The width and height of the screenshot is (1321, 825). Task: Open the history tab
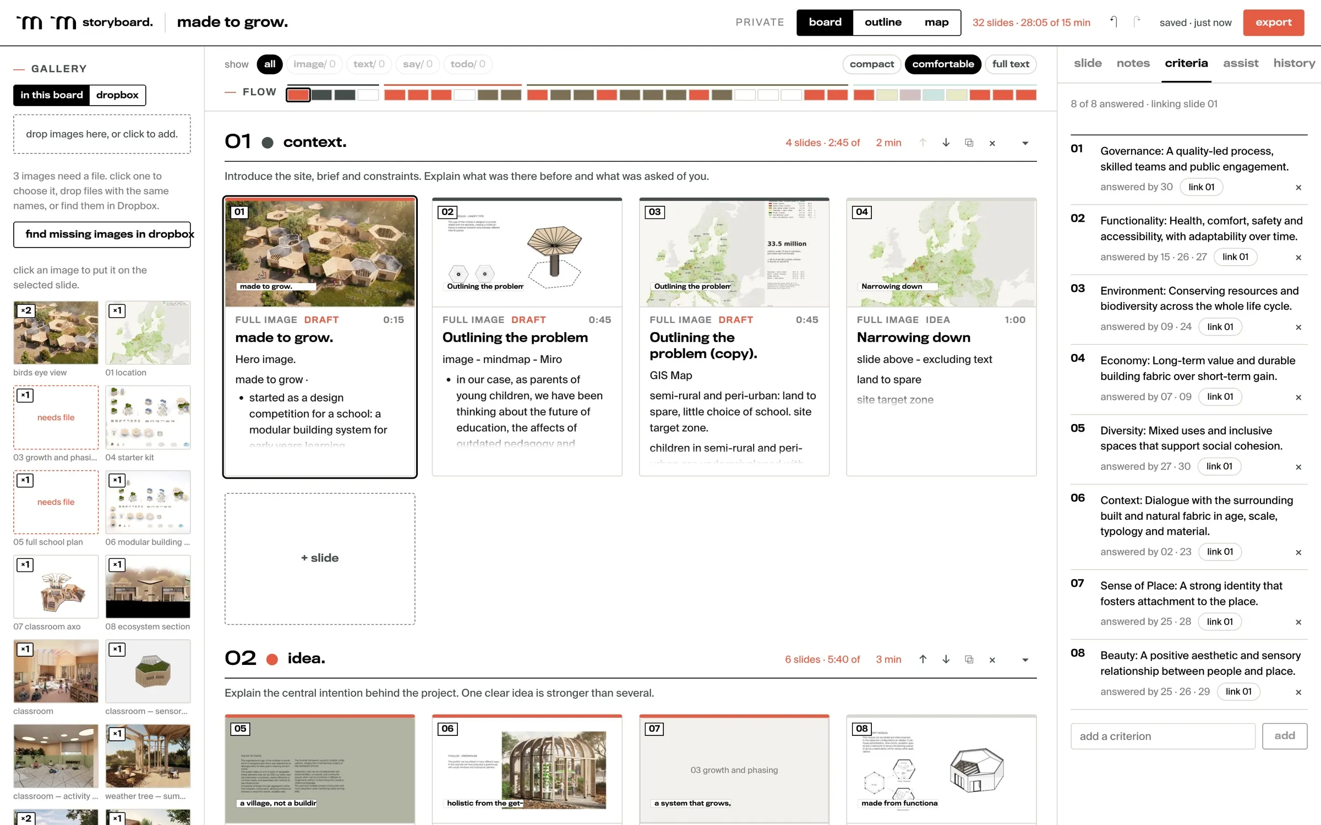(1294, 63)
